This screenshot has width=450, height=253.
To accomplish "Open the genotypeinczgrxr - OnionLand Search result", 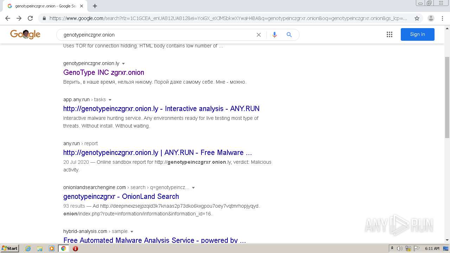I will point(121,196).
